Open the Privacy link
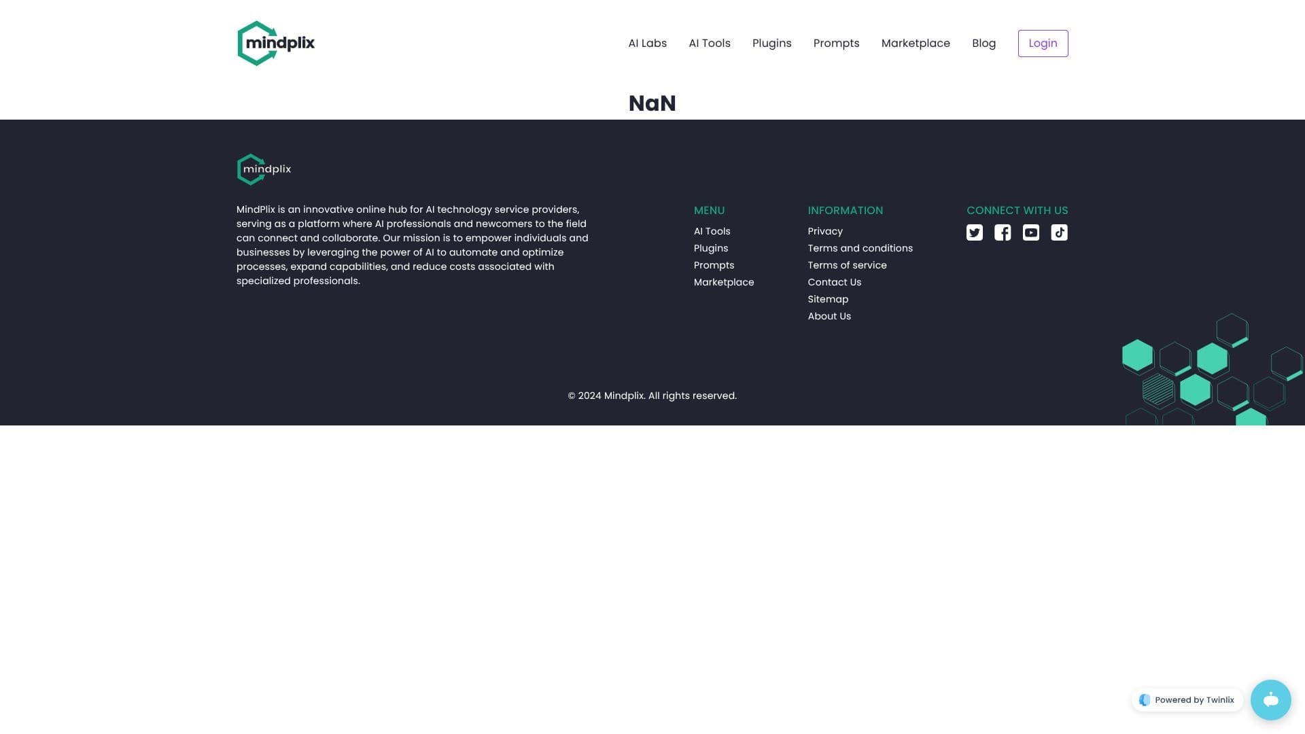 tap(824, 231)
